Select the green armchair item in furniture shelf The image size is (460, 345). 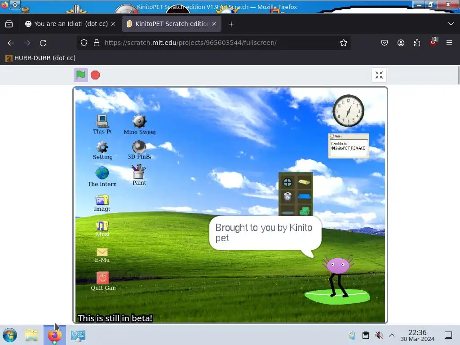pos(305,211)
